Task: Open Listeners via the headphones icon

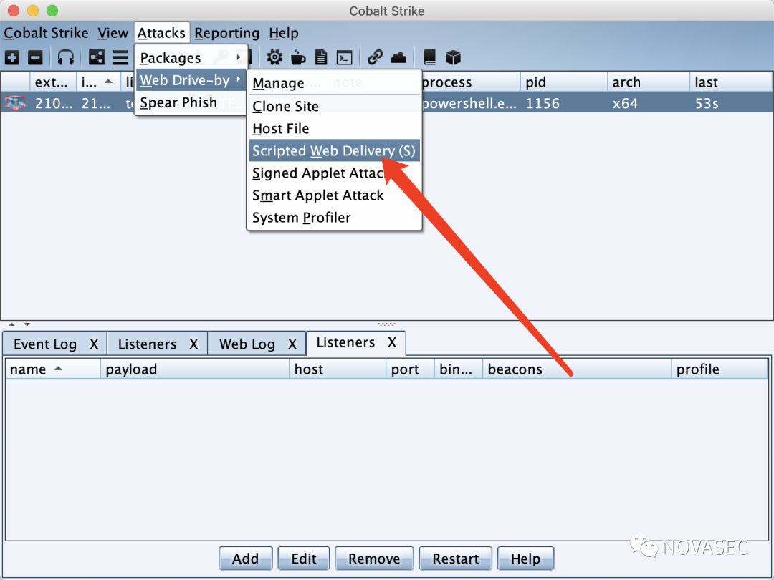Action: pos(66,58)
